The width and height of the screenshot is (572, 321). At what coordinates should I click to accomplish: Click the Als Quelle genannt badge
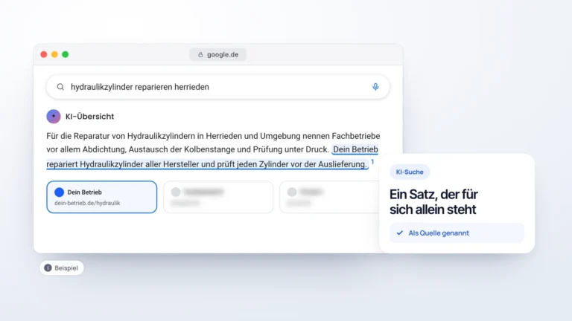[457, 233]
